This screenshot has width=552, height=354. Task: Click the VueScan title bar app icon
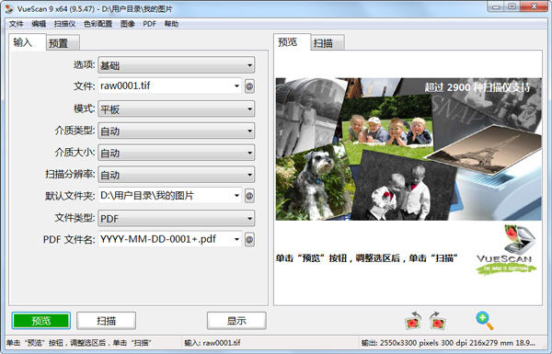pos(9,8)
